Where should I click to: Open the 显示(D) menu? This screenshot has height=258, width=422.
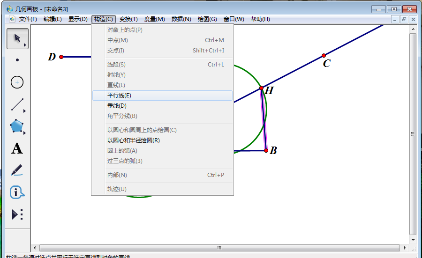[x=78, y=19]
